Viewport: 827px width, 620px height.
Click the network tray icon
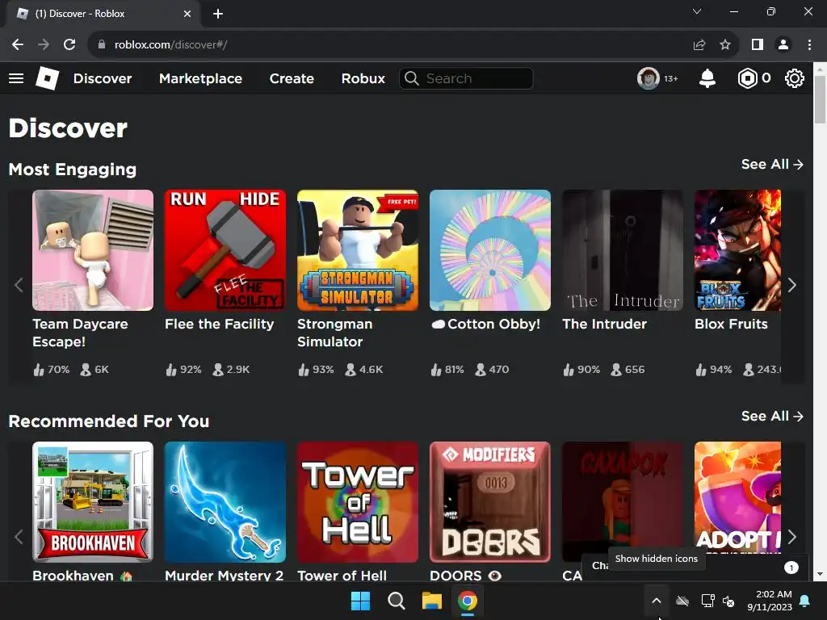707,601
